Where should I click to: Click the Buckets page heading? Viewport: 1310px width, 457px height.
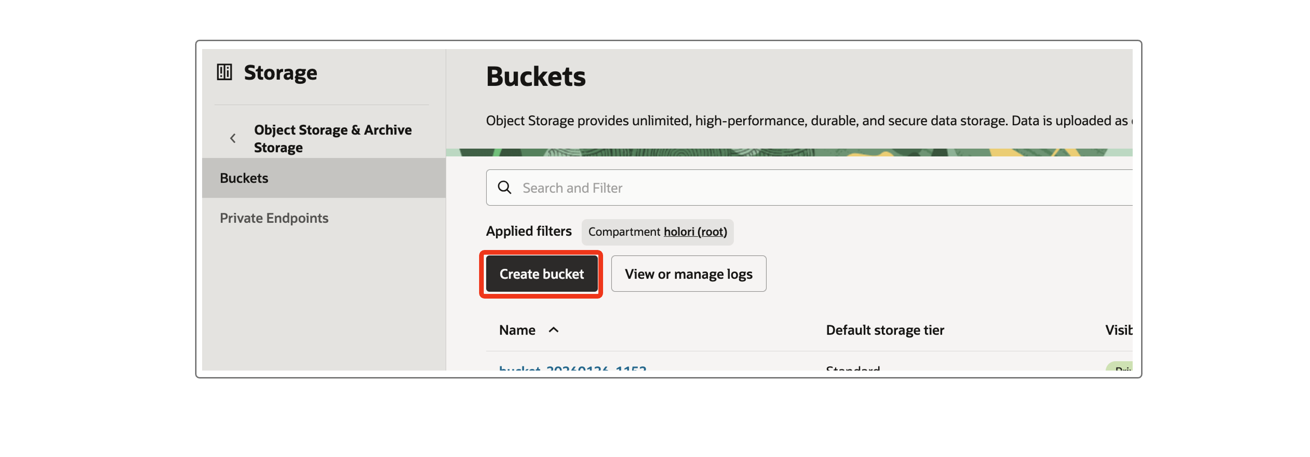tap(536, 76)
